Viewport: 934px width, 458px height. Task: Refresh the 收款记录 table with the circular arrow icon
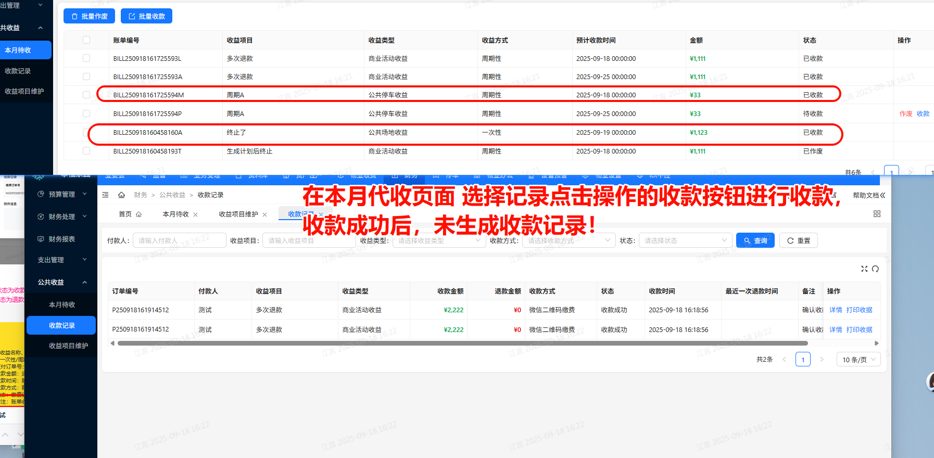pyautogui.click(x=875, y=269)
